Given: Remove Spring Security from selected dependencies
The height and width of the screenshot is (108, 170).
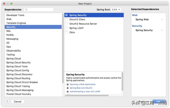Looking at the screenshot, I should tap(162, 30).
